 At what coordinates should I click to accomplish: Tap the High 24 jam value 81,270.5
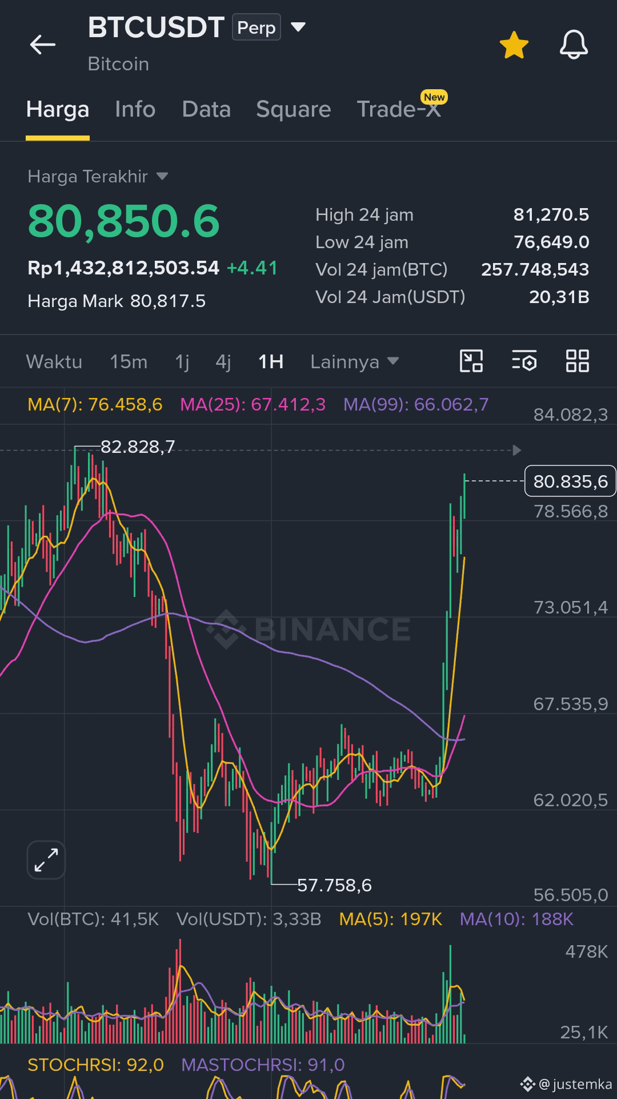click(x=551, y=215)
